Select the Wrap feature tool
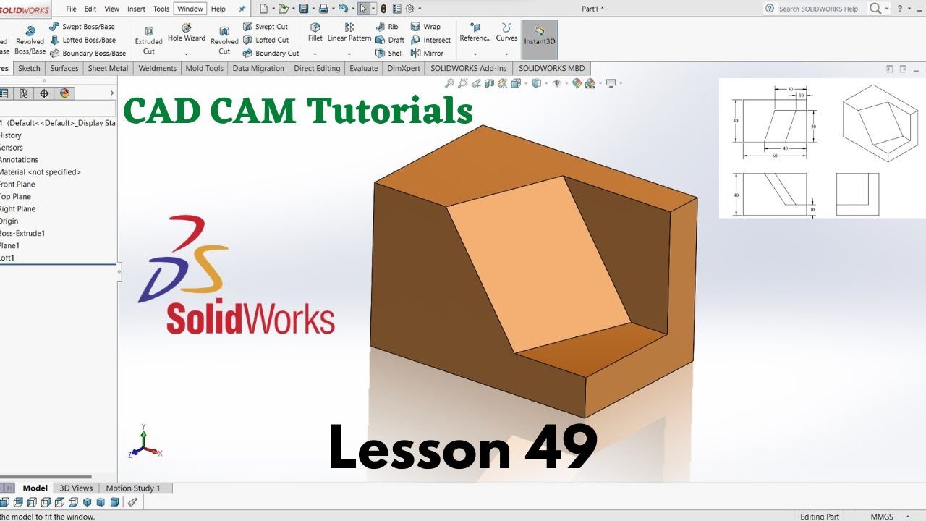Image resolution: width=926 pixels, height=521 pixels. [x=425, y=27]
